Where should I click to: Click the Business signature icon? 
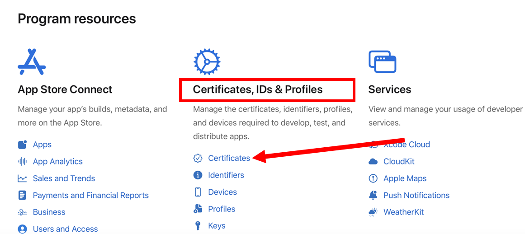[22, 212]
